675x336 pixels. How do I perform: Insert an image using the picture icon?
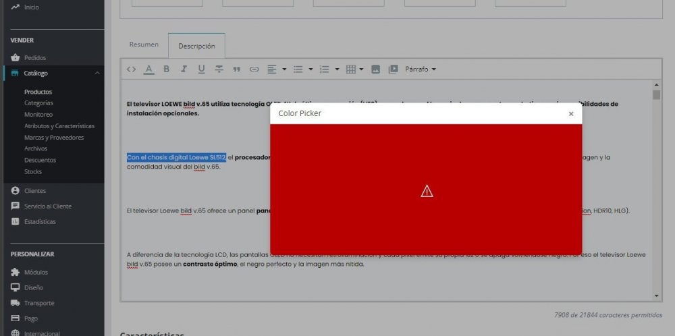tap(375, 69)
